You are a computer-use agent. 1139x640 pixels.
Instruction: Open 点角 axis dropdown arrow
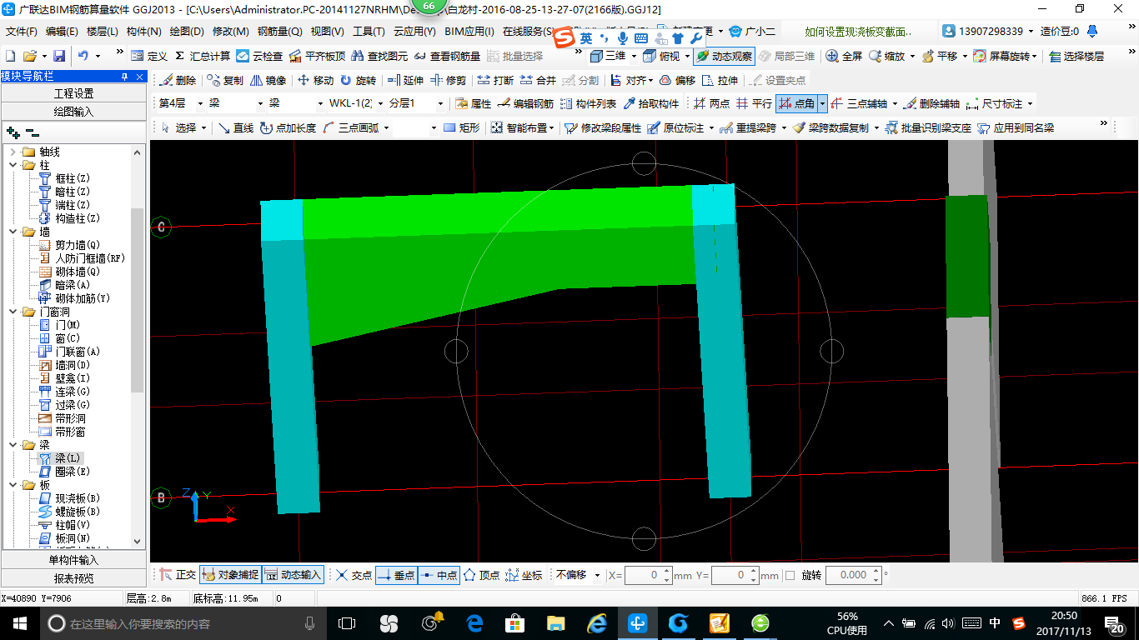click(822, 104)
